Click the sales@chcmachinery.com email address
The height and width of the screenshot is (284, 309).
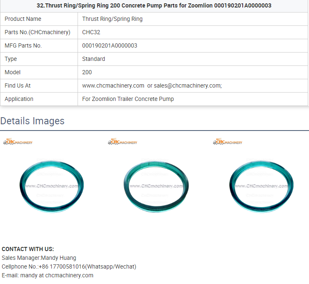[x=187, y=85]
